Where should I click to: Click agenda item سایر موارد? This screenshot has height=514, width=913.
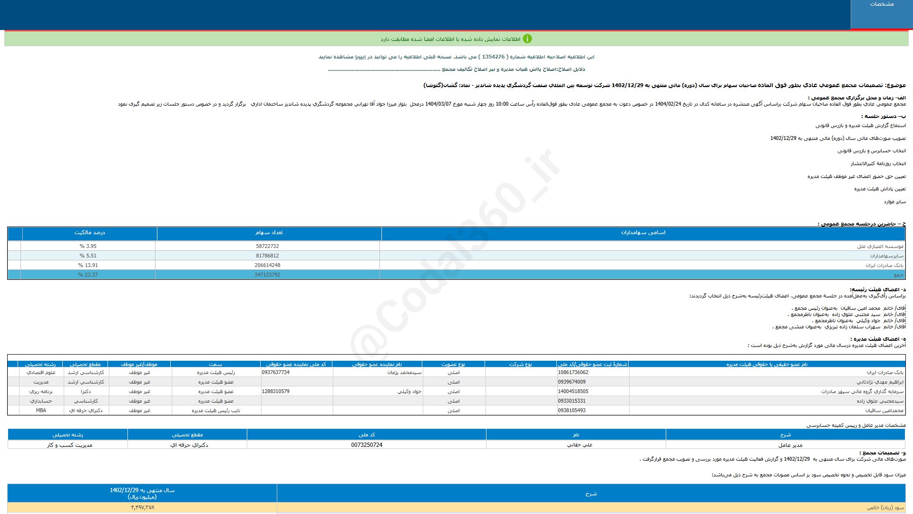pos(895,202)
